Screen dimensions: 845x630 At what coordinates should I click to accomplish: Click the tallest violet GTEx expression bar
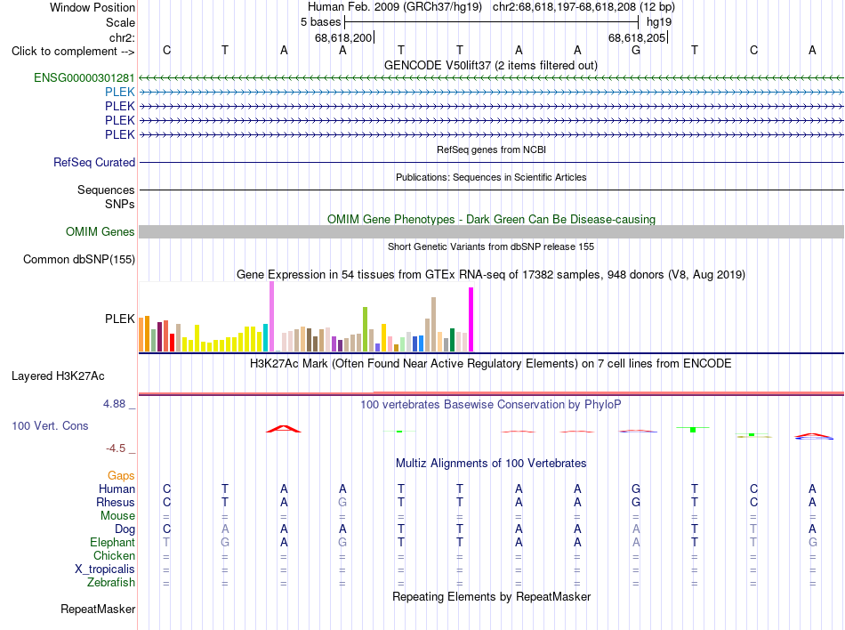[x=271, y=317]
